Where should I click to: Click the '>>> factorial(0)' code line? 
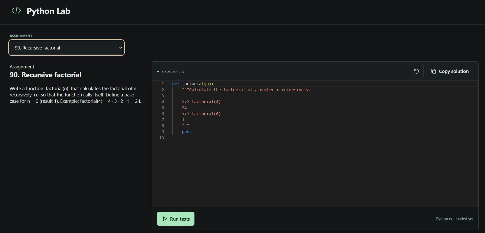(201, 114)
